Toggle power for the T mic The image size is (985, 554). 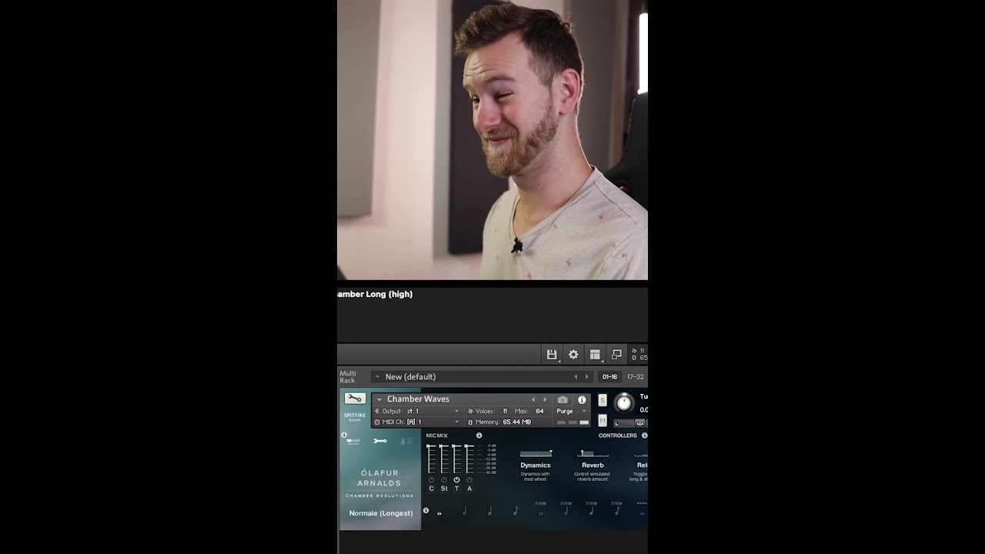(456, 479)
